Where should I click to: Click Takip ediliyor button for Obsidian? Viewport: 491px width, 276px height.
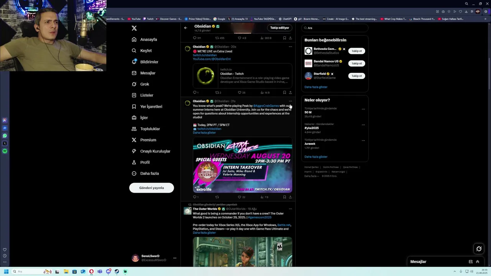[x=280, y=28]
